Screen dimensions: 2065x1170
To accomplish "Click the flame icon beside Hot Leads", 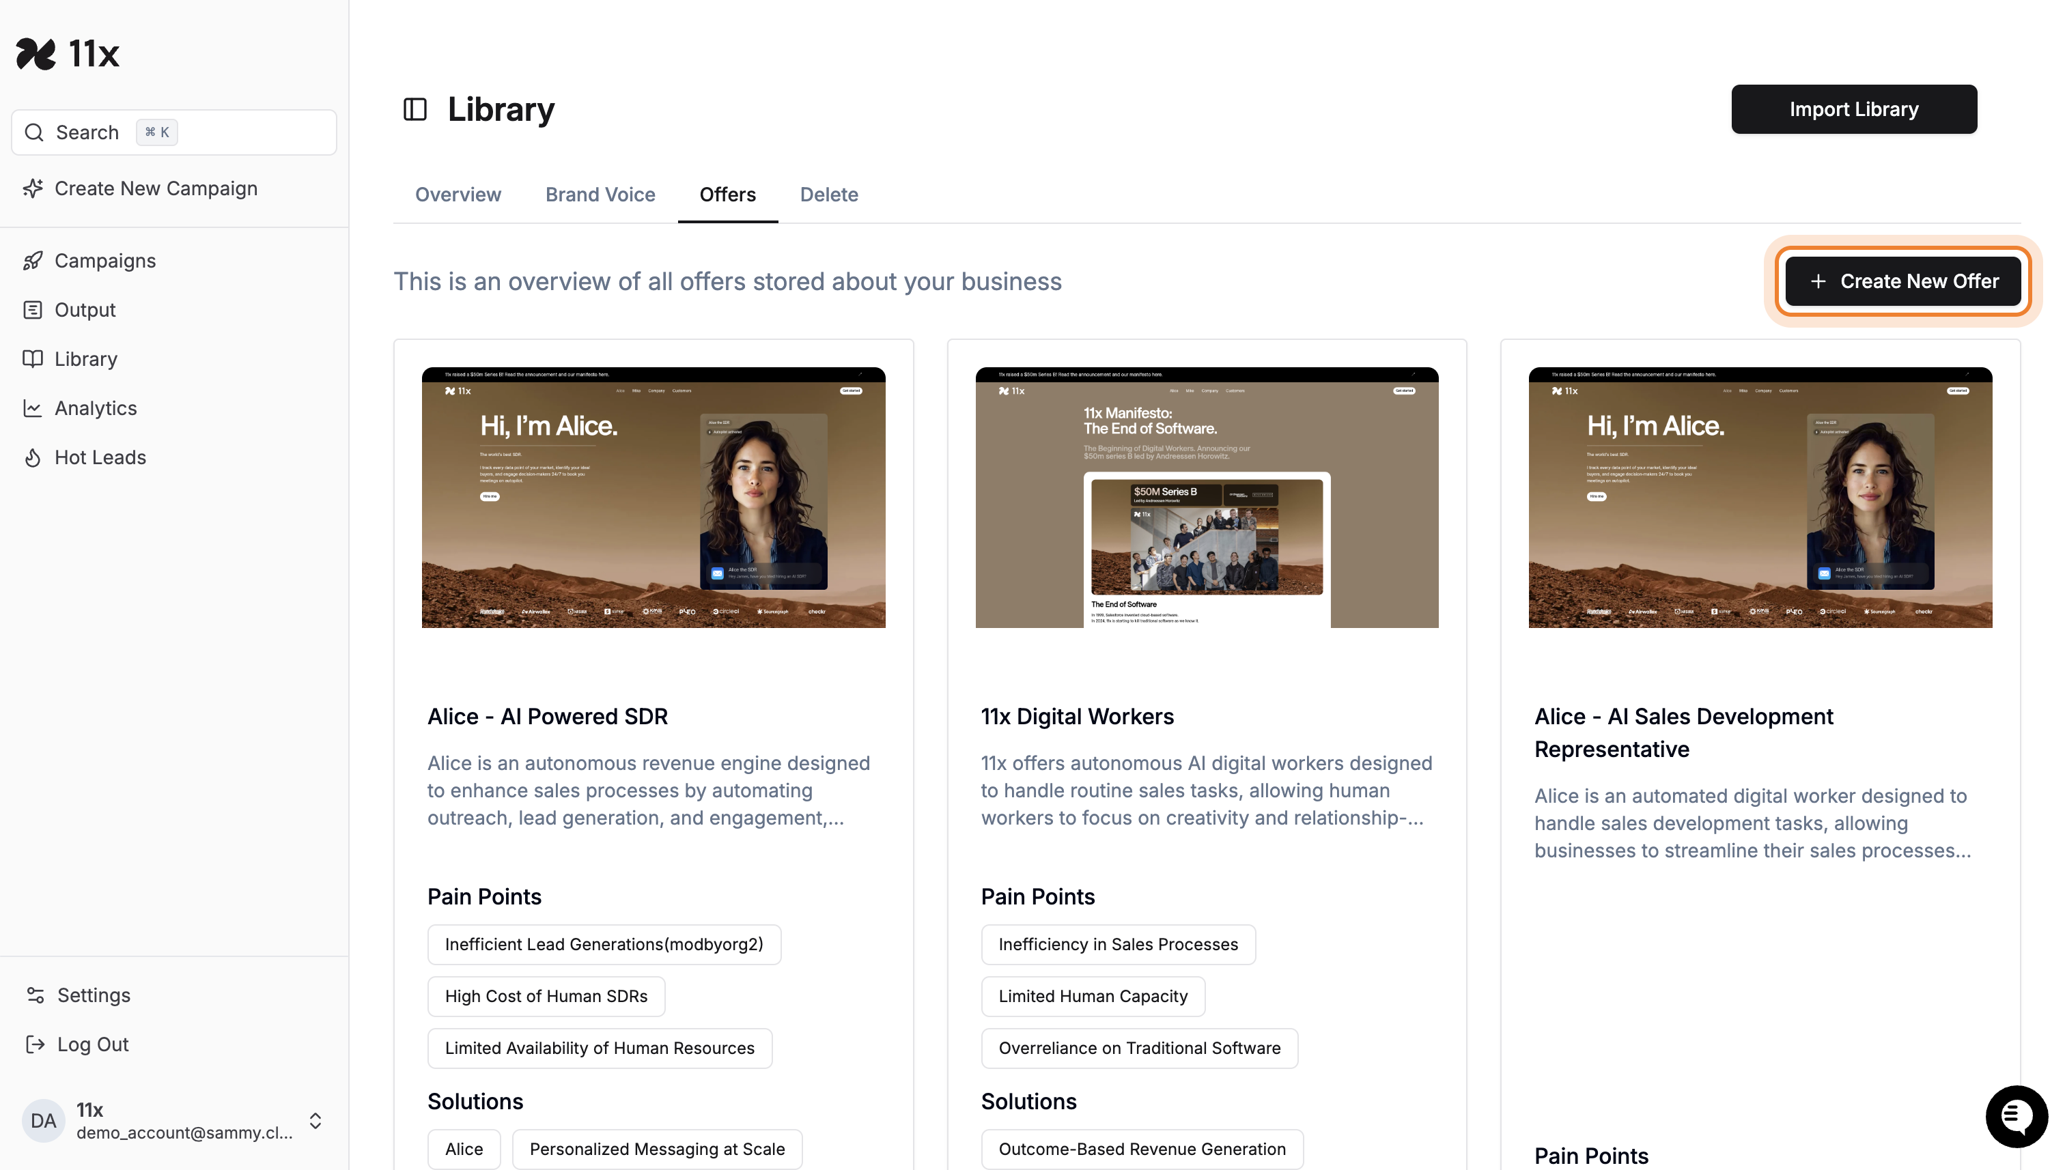I will click(33, 457).
